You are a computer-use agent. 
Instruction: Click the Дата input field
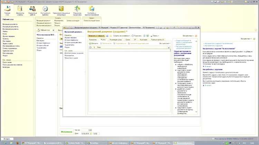[85, 133]
